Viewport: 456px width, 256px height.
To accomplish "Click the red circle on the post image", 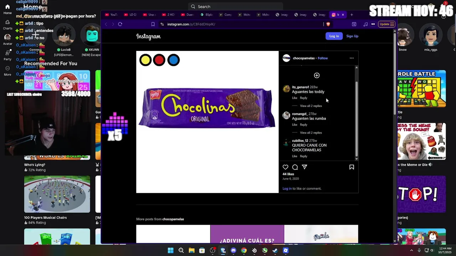I will pyautogui.click(x=159, y=60).
